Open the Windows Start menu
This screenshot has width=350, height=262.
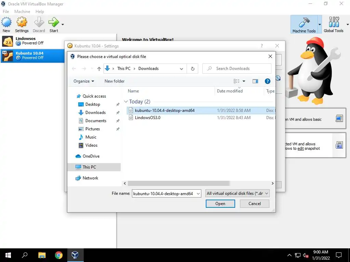[8, 255]
